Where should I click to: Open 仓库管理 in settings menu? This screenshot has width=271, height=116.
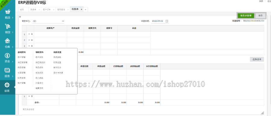[21, 73]
